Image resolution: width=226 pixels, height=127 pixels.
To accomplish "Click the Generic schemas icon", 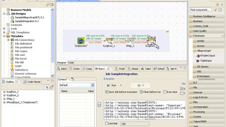I will point(12,74).
